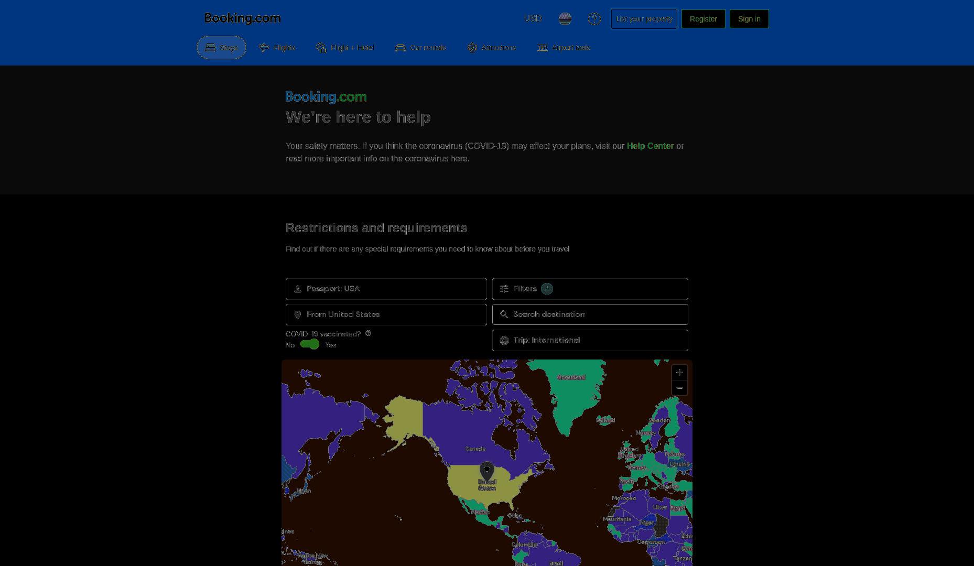The image size is (974, 566).
Task: Click the search magnifier icon
Action: point(504,314)
